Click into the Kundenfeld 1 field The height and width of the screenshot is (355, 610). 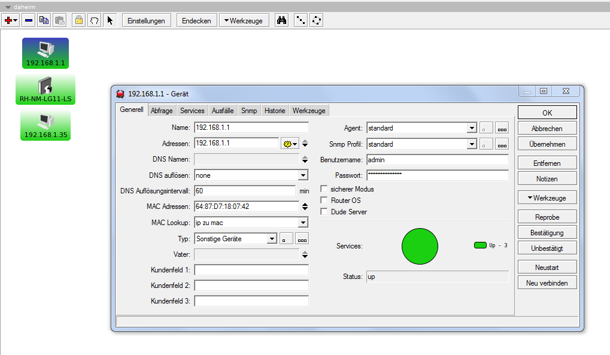[251, 270]
